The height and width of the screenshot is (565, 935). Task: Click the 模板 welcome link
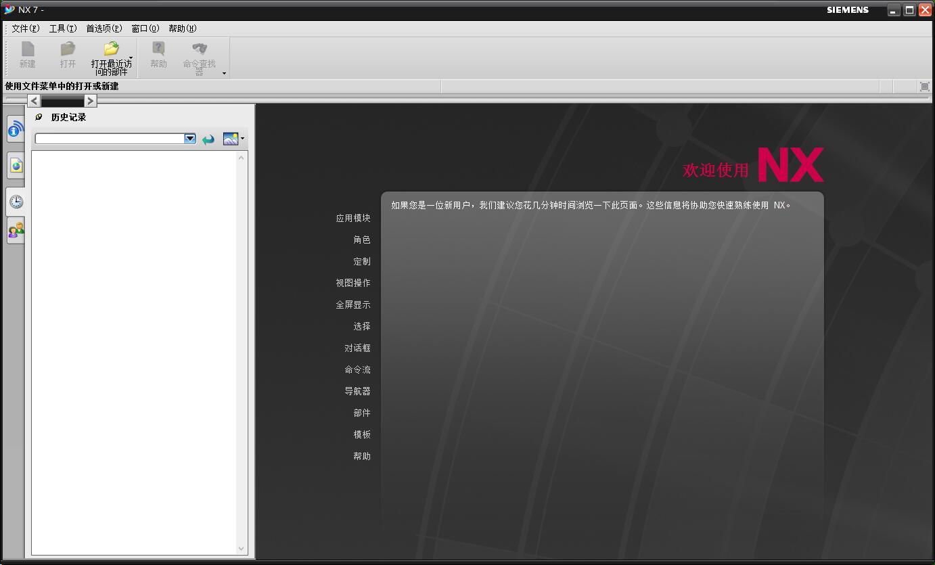362,434
